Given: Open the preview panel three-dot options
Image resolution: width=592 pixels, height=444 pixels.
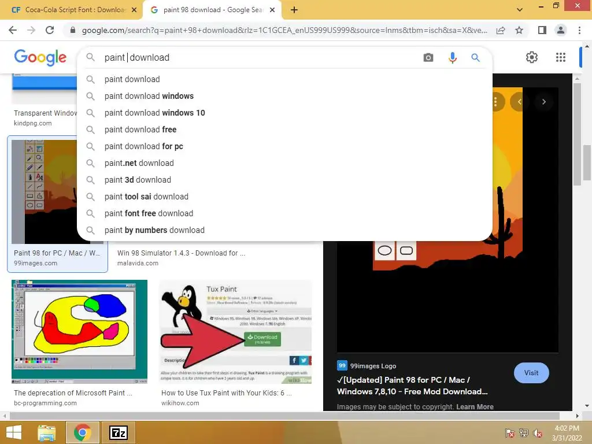Looking at the screenshot, I should [x=495, y=102].
